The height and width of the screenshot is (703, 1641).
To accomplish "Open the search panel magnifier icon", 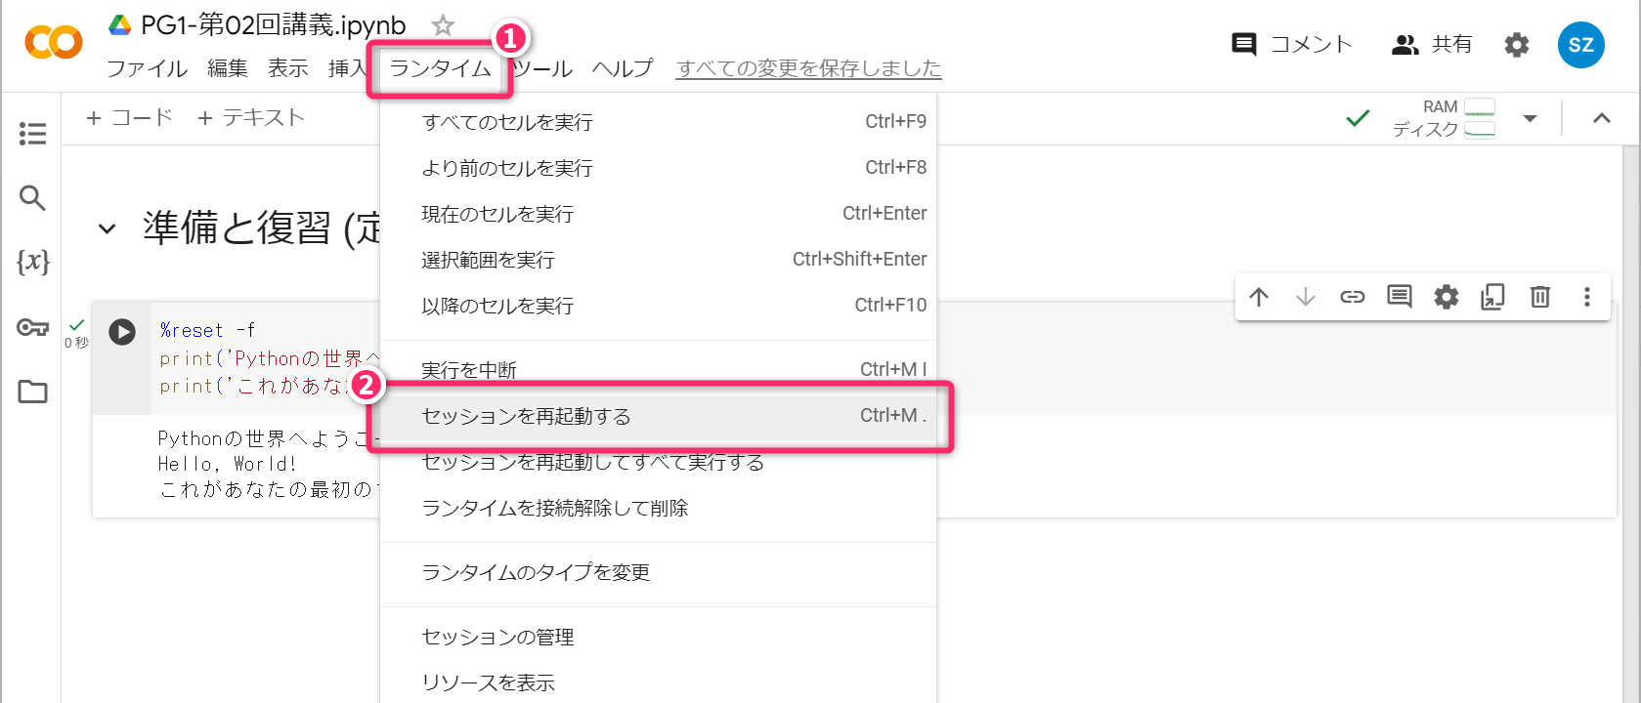I will [x=32, y=198].
